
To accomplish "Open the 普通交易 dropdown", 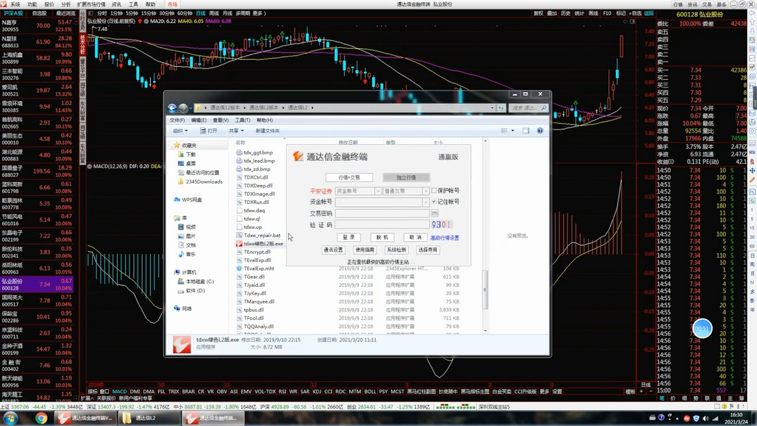I will pyautogui.click(x=425, y=191).
